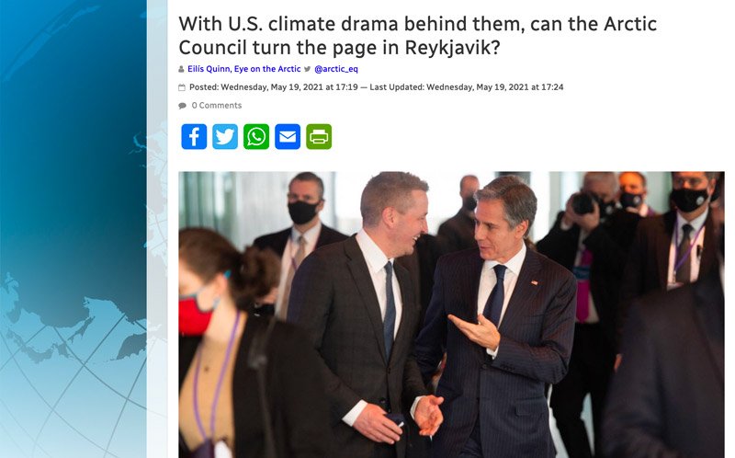Share the article via Twitter button
Screen dimensions: 735x458
tap(225, 136)
